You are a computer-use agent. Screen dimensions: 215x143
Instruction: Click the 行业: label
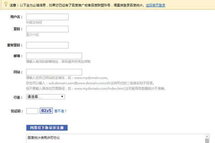pos(18,98)
